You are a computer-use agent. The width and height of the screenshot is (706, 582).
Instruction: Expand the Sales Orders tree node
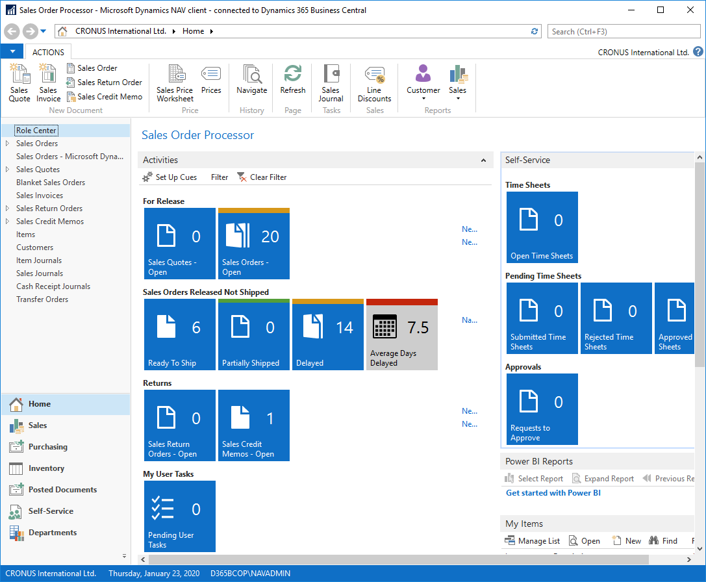pos(7,144)
